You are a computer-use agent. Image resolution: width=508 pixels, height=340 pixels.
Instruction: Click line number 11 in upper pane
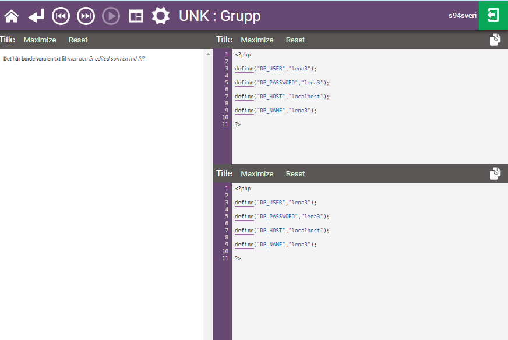pyautogui.click(x=225, y=125)
